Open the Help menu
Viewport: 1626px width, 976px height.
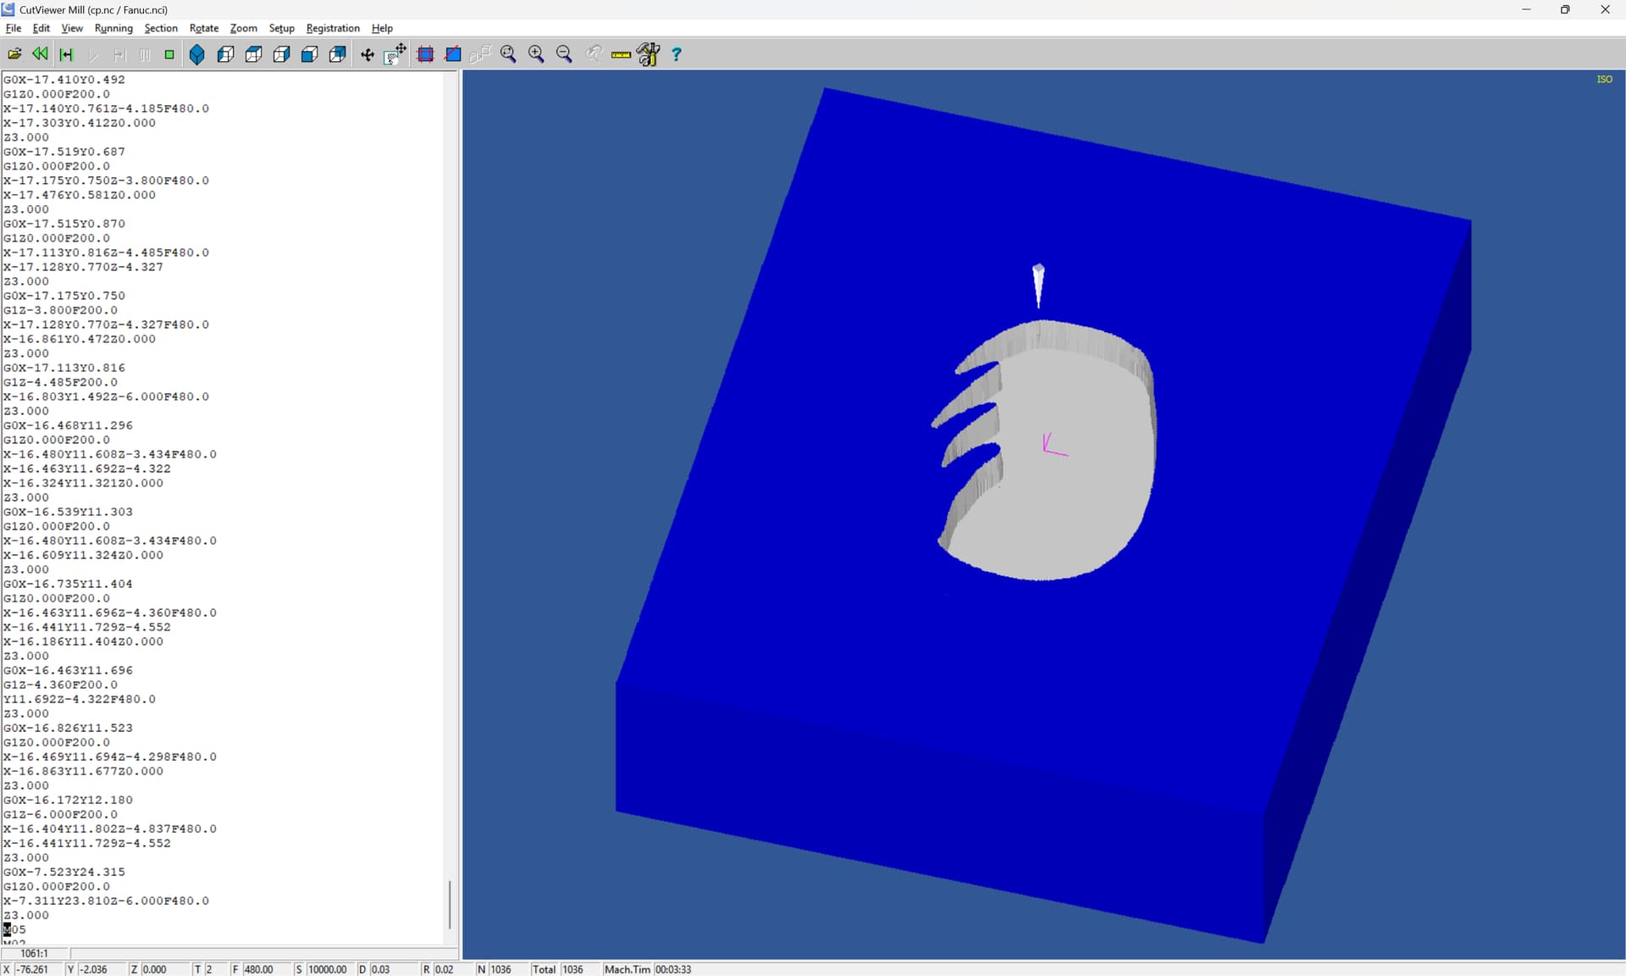(382, 28)
